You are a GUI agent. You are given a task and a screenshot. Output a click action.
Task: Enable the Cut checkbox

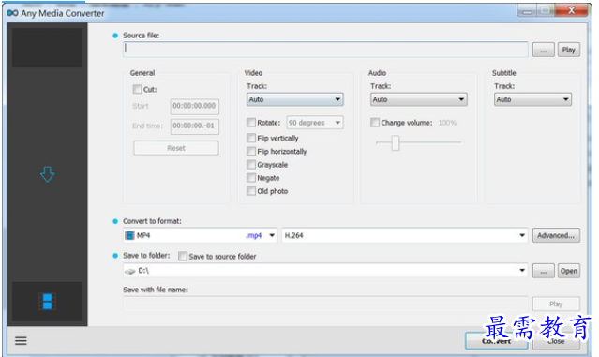pyautogui.click(x=137, y=89)
